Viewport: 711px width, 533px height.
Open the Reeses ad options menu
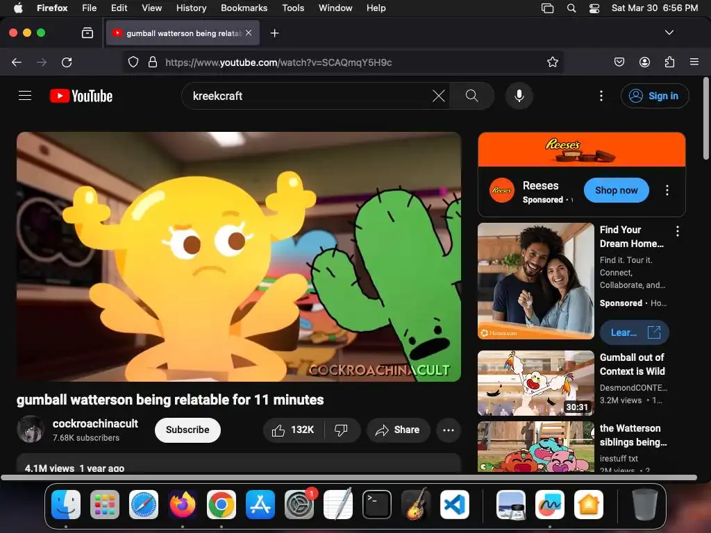click(x=667, y=190)
